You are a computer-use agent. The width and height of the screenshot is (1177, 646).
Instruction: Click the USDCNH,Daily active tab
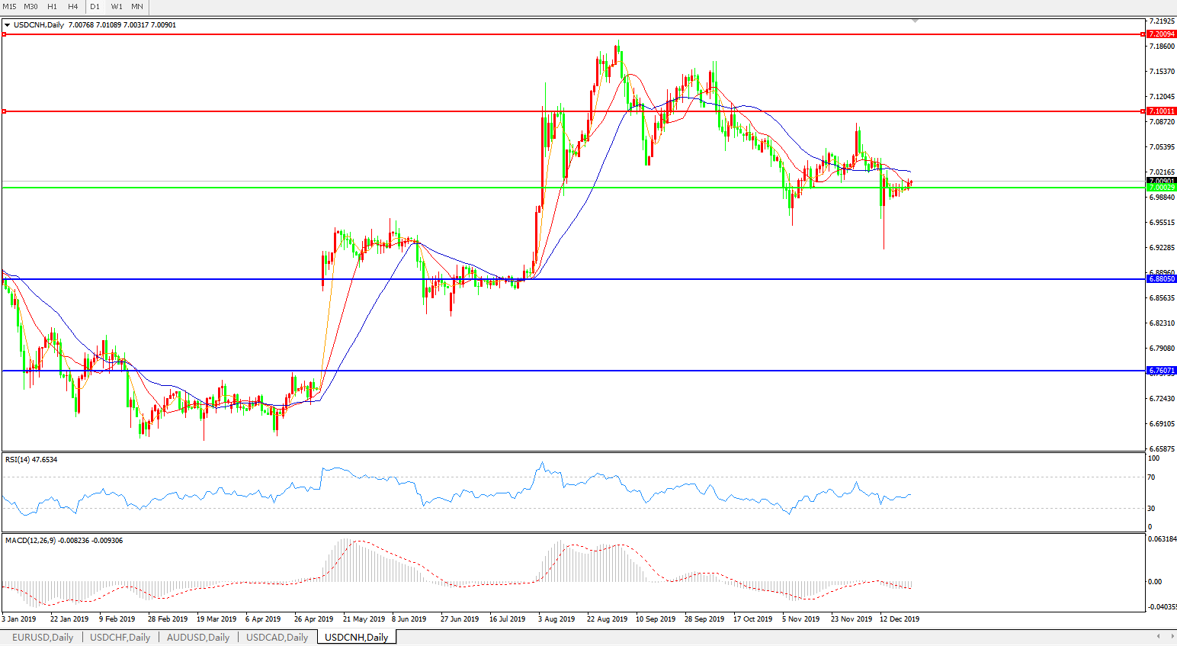pos(356,638)
